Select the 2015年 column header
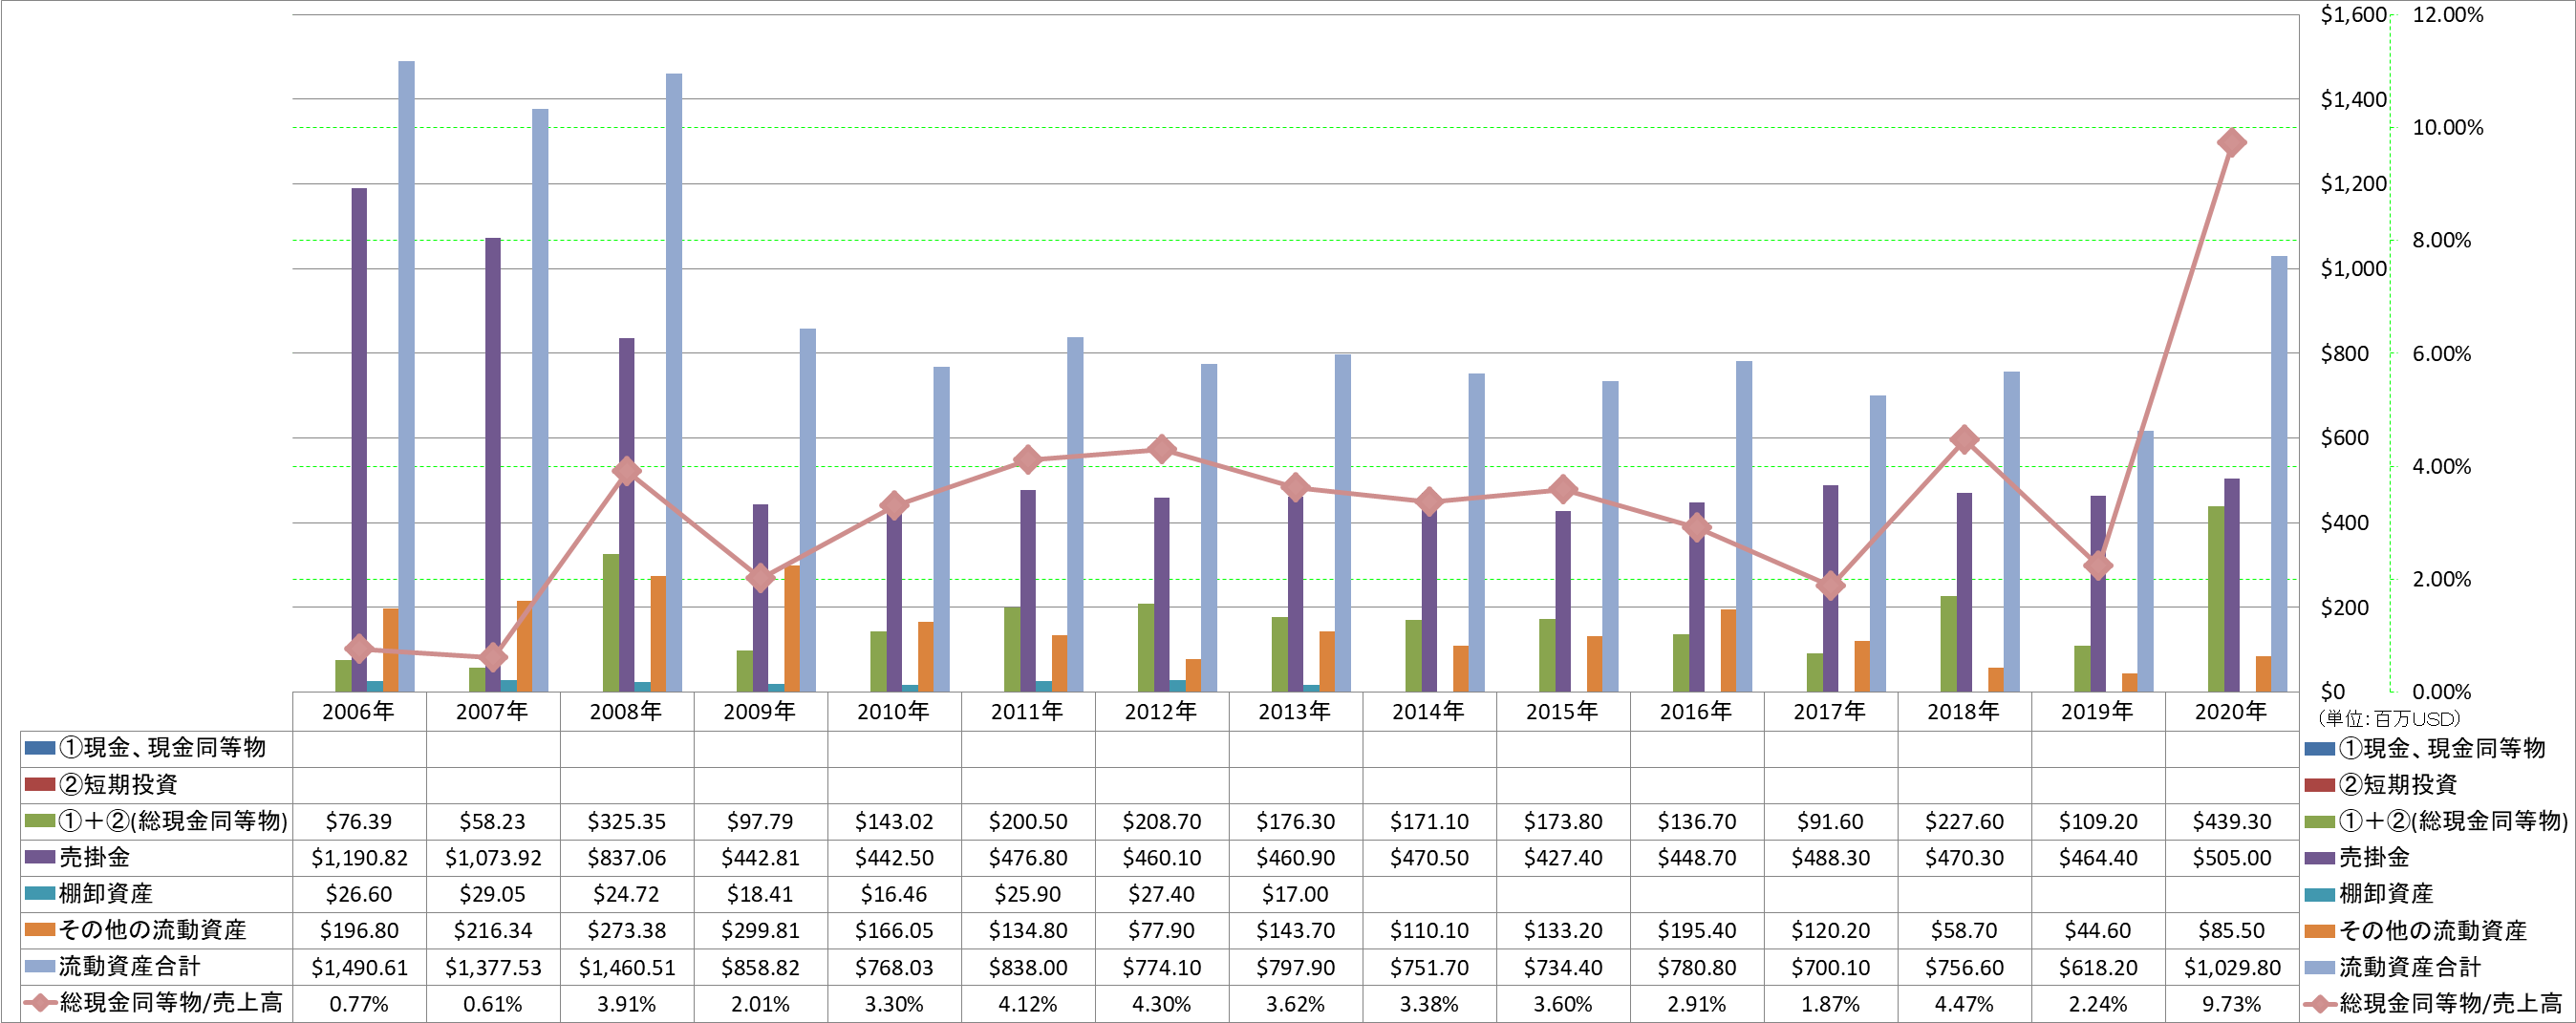 (1563, 711)
